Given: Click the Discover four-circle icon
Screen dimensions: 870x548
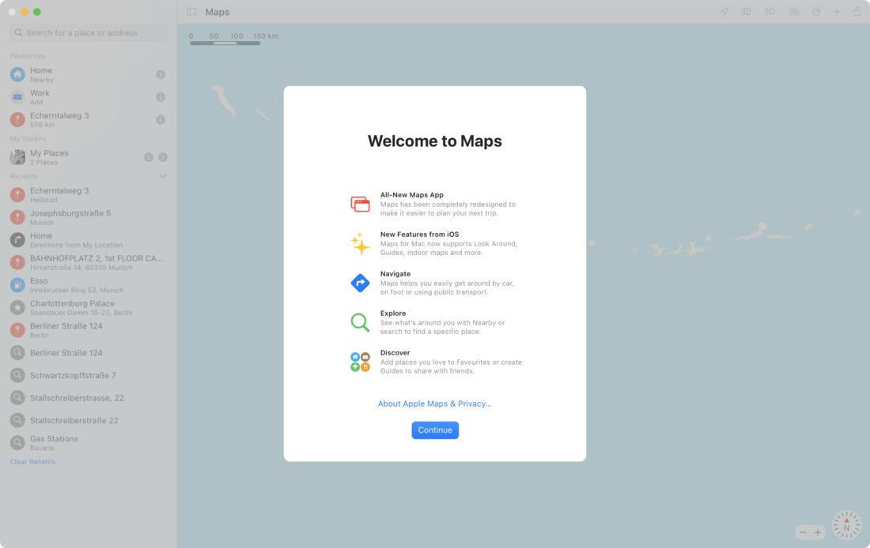Looking at the screenshot, I should pos(360,362).
